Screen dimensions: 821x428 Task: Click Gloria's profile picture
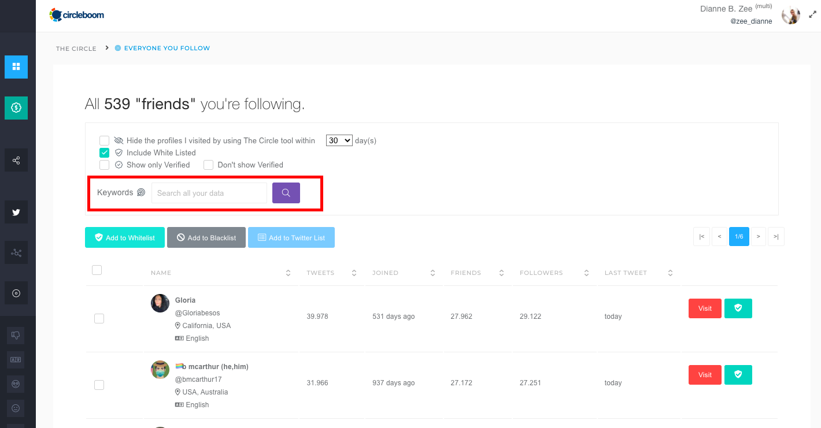(x=160, y=303)
